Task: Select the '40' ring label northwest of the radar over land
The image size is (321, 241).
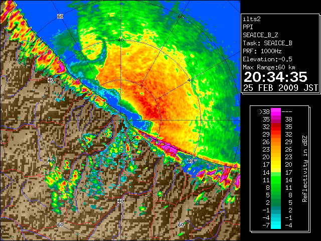Action: pyautogui.click(x=51, y=80)
